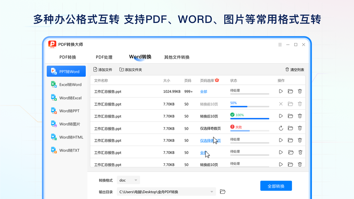Open the 其他文件转换 tab
Viewport: 354px width, 199px height.
click(177, 57)
